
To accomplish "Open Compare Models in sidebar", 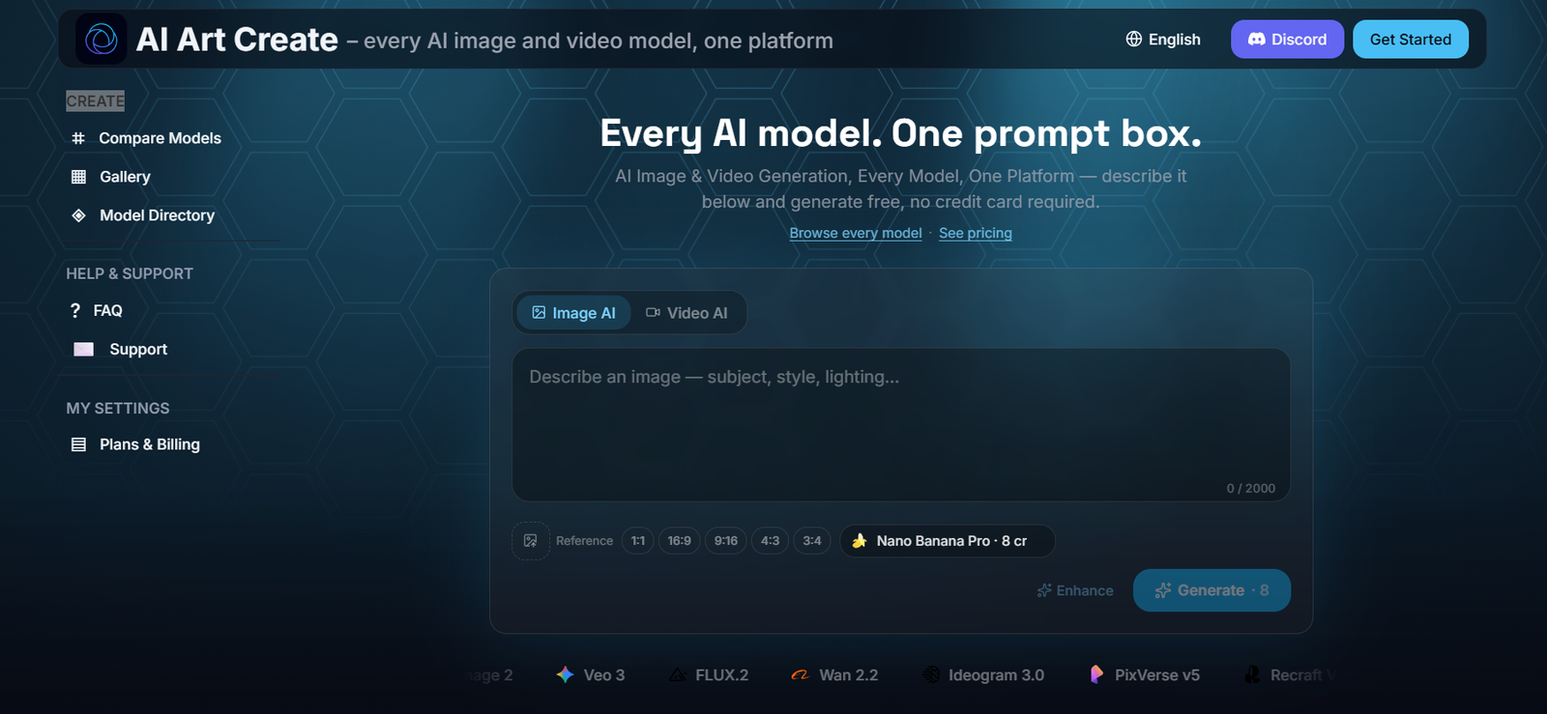I will 160,138.
